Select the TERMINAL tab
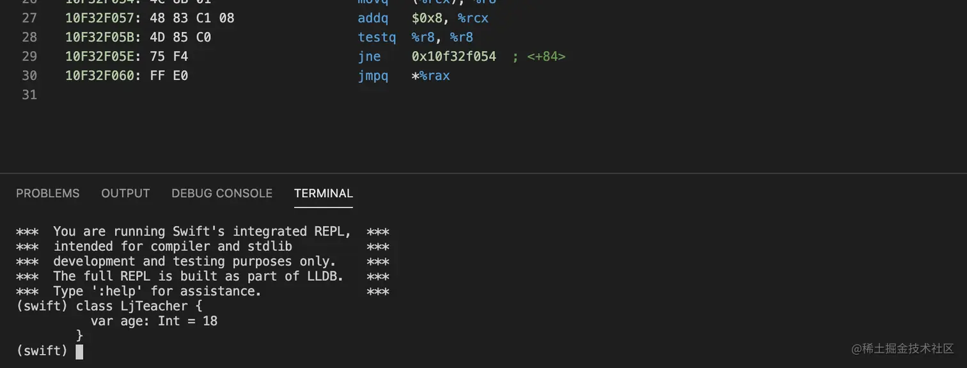Image resolution: width=967 pixels, height=368 pixels. pyautogui.click(x=324, y=193)
